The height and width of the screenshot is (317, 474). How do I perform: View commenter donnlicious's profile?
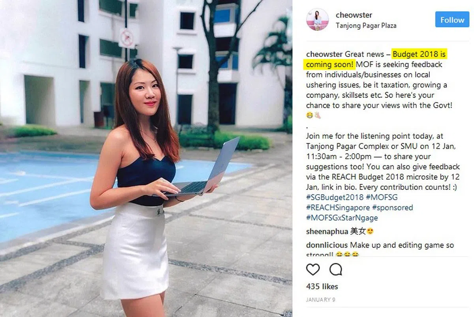pos(327,245)
